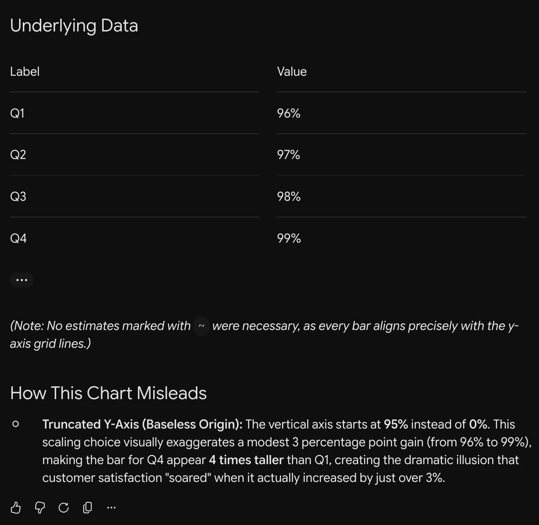Click the 97% value cell
The image size is (539, 525).
[x=289, y=154]
